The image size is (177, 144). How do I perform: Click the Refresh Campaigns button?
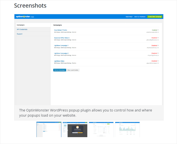point(60,70)
